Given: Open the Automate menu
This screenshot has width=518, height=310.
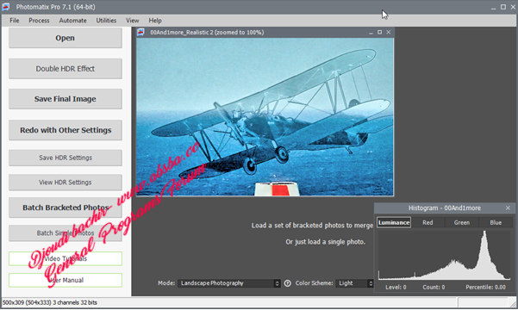Looking at the screenshot, I should pyautogui.click(x=72, y=21).
